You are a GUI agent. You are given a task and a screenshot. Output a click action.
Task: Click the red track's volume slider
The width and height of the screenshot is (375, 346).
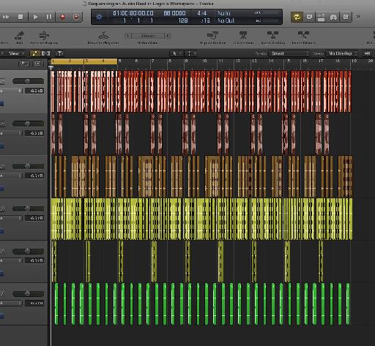[28, 81]
